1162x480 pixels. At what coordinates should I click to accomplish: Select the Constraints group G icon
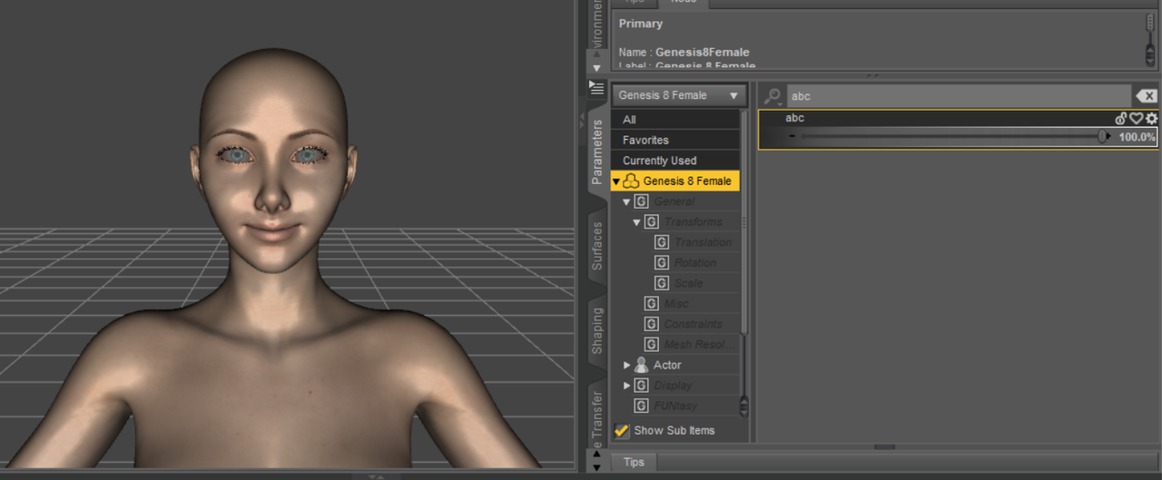coord(651,324)
